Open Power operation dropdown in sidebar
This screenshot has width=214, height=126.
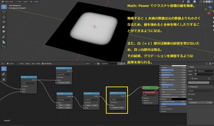click(x=201, y=91)
